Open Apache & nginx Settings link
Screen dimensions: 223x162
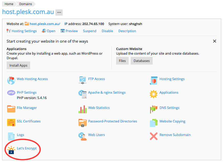tap(107, 93)
